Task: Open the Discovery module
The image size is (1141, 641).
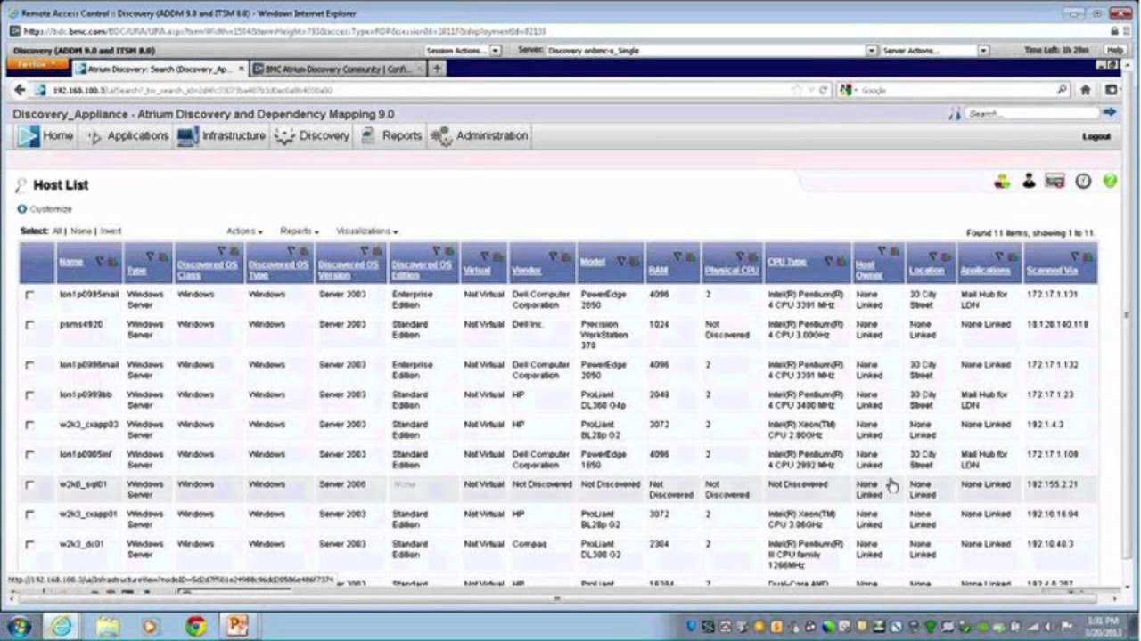Action: point(312,135)
